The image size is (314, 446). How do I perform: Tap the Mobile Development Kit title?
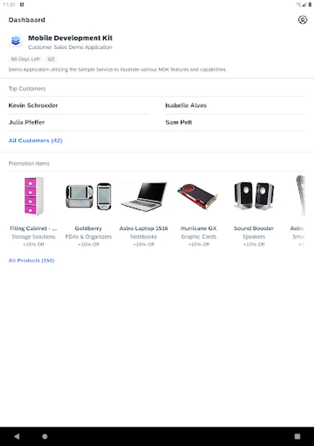[x=70, y=38]
